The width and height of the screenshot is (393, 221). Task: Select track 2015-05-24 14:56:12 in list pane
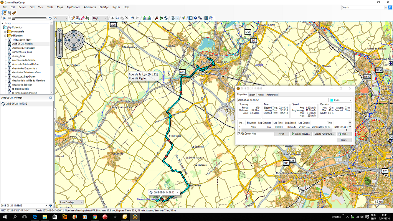tap(26, 104)
